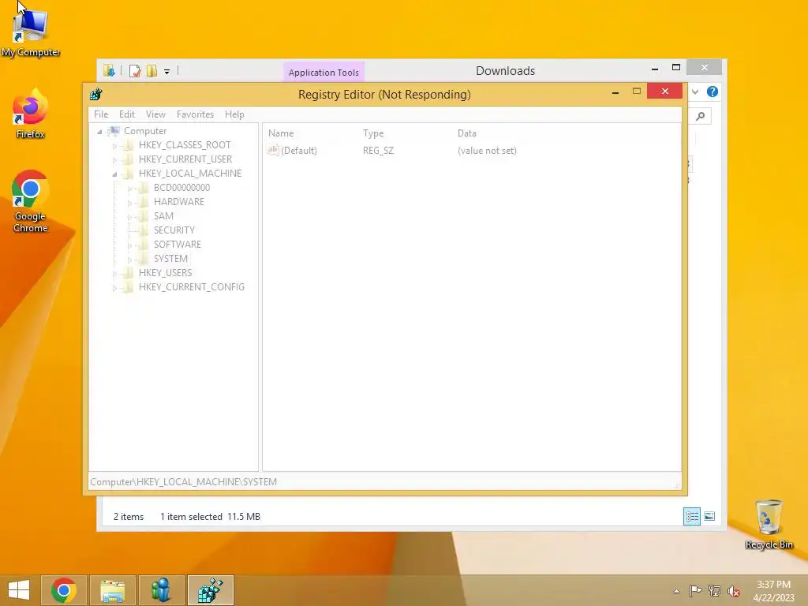Image resolution: width=808 pixels, height=606 pixels.
Task: Select the (Default) registry value
Action: 292,151
